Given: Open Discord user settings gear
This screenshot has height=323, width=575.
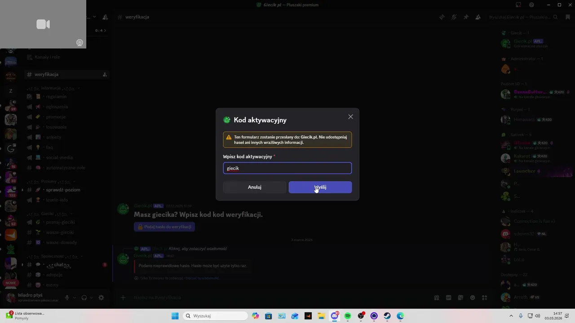Looking at the screenshot, I should pyautogui.click(x=101, y=297).
